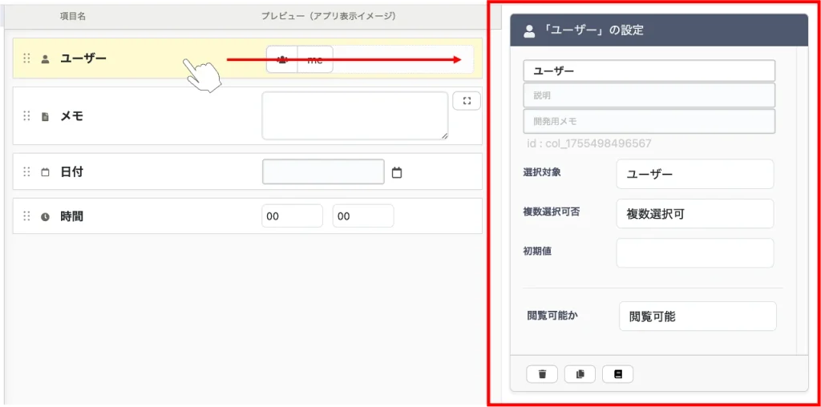Click the 日付 date input box
Viewport: 821px width, 407px height.
[x=324, y=171]
